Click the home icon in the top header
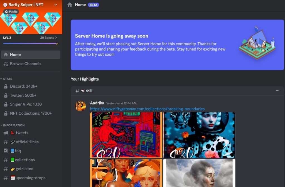285x187 pixels. pos(70,5)
